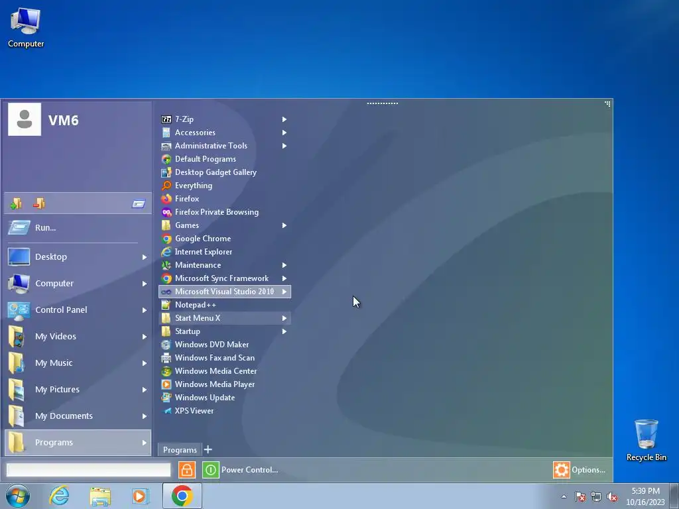Open the Run... item
The width and height of the screenshot is (679, 509).
coord(78,228)
